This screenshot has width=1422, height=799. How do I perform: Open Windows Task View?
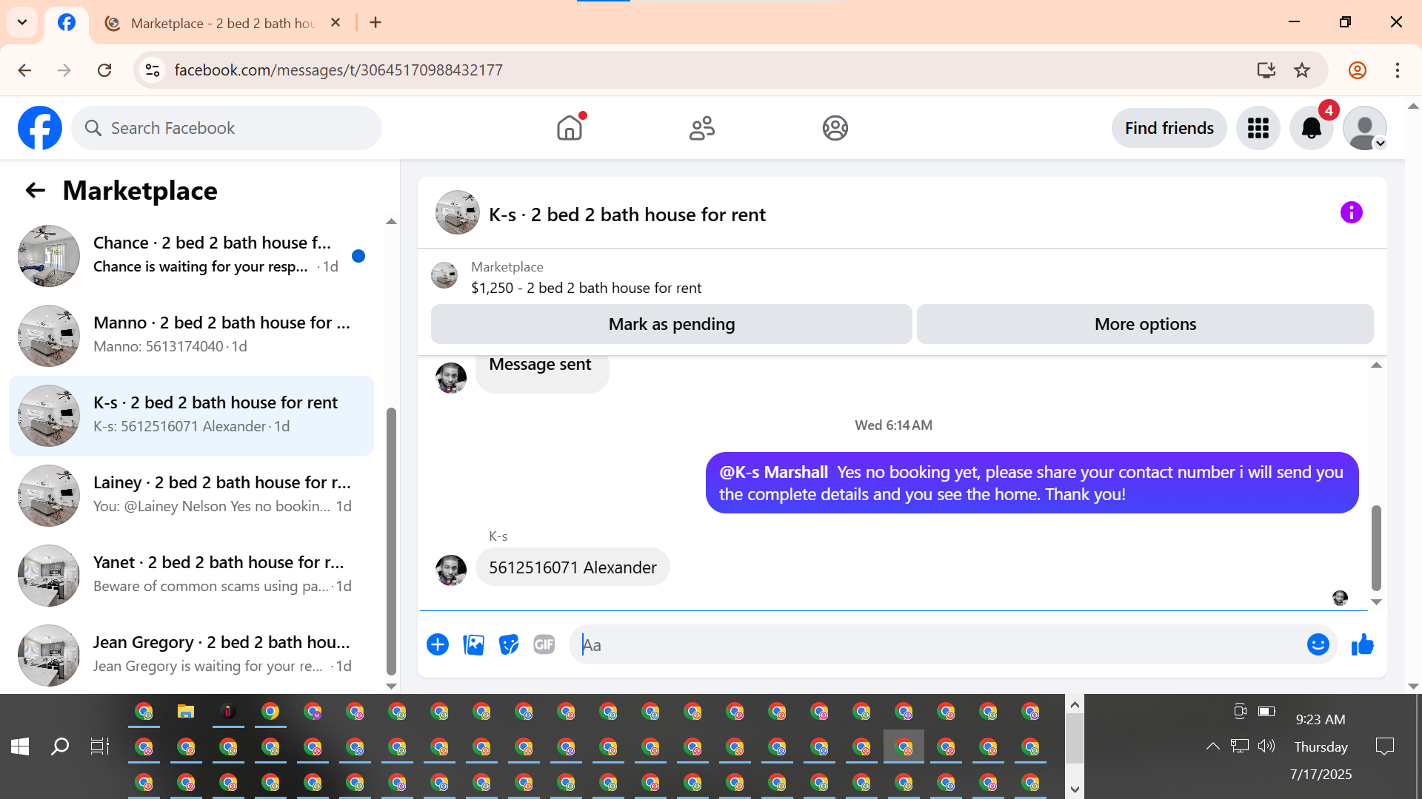click(100, 746)
